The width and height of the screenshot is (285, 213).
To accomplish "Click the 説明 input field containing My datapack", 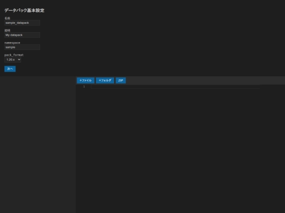I will [x=22, y=35].
